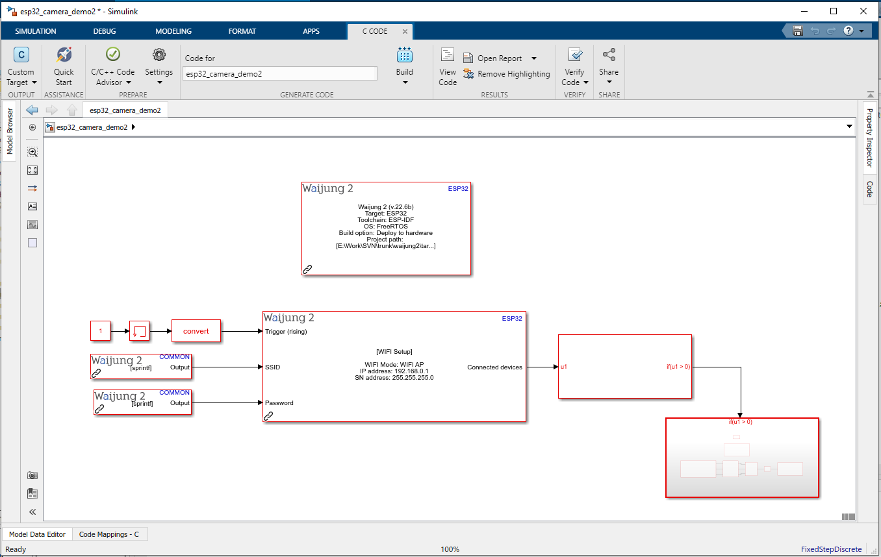Expand the Settings dropdown arrow
This screenshot has height=557, width=881.
pyautogui.click(x=159, y=82)
